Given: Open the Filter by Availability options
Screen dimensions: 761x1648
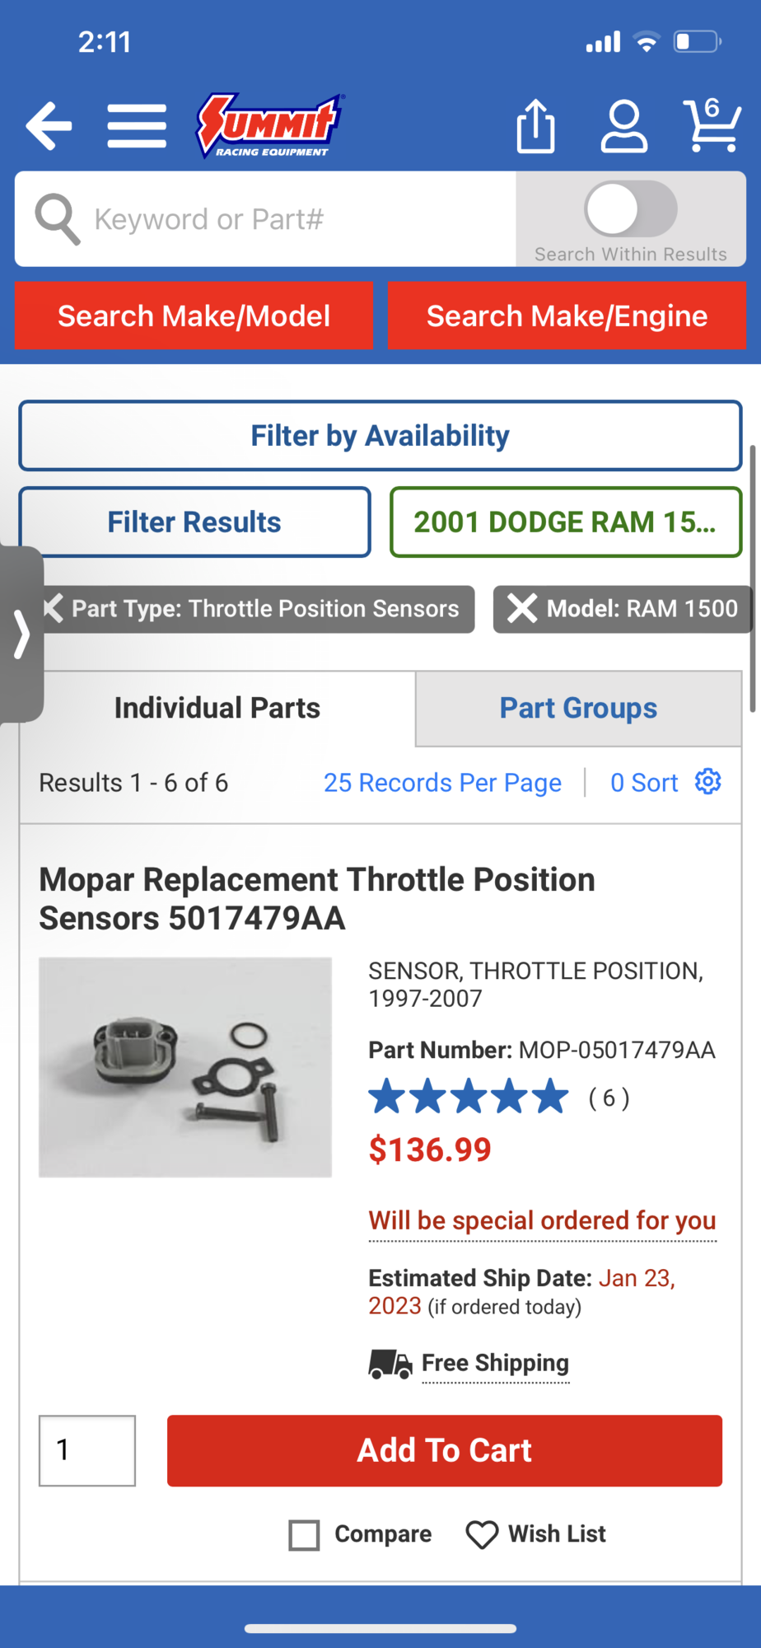Looking at the screenshot, I should 380,435.
